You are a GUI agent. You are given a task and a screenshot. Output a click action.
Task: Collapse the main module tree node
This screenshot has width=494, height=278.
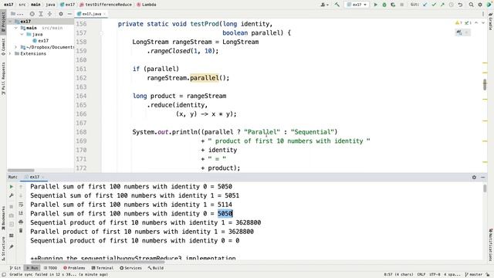pyautogui.click(x=16, y=28)
